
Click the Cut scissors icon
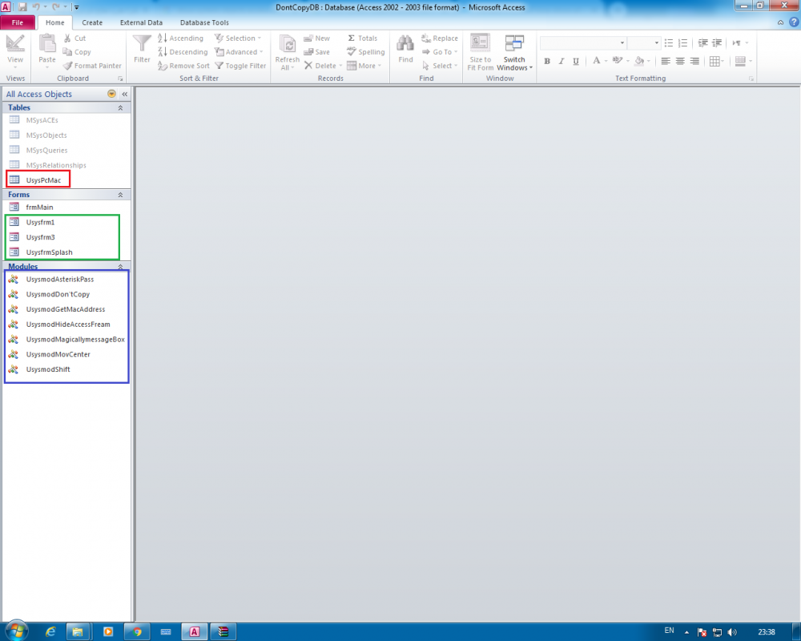(x=67, y=38)
